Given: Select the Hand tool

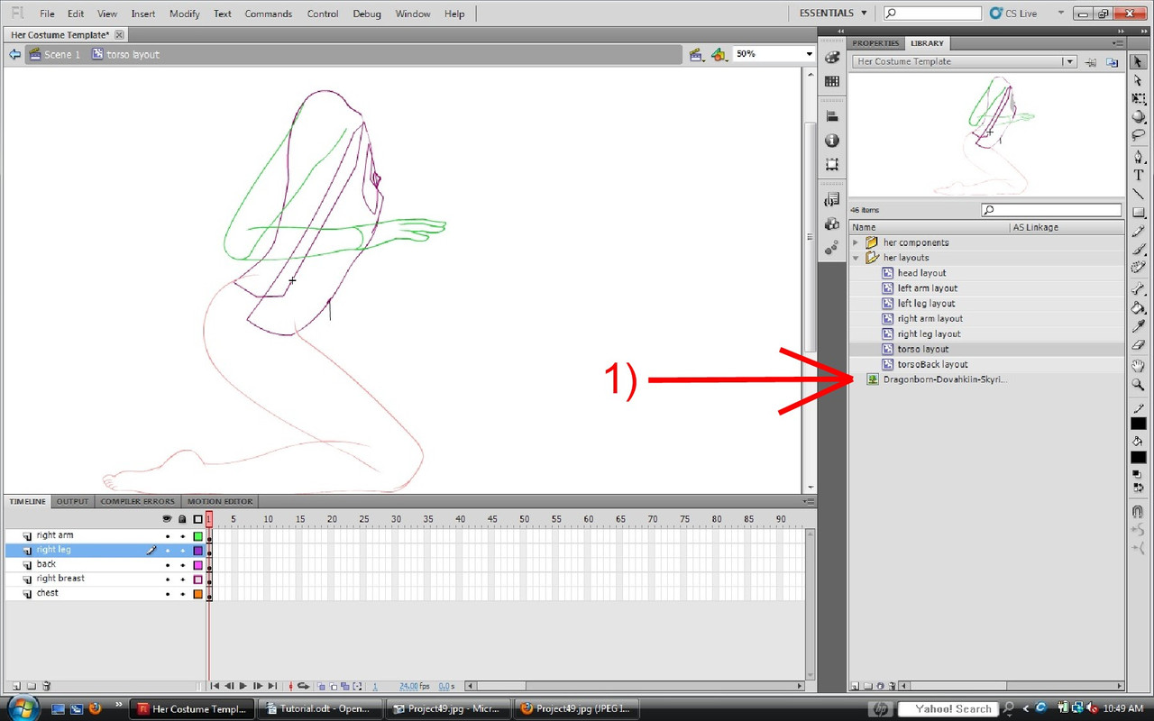Looking at the screenshot, I should [1139, 366].
